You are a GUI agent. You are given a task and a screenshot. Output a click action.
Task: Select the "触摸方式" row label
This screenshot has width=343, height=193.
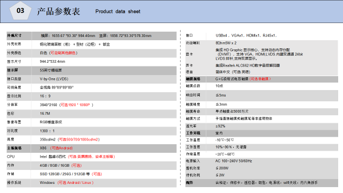pyautogui.click(x=193, y=118)
